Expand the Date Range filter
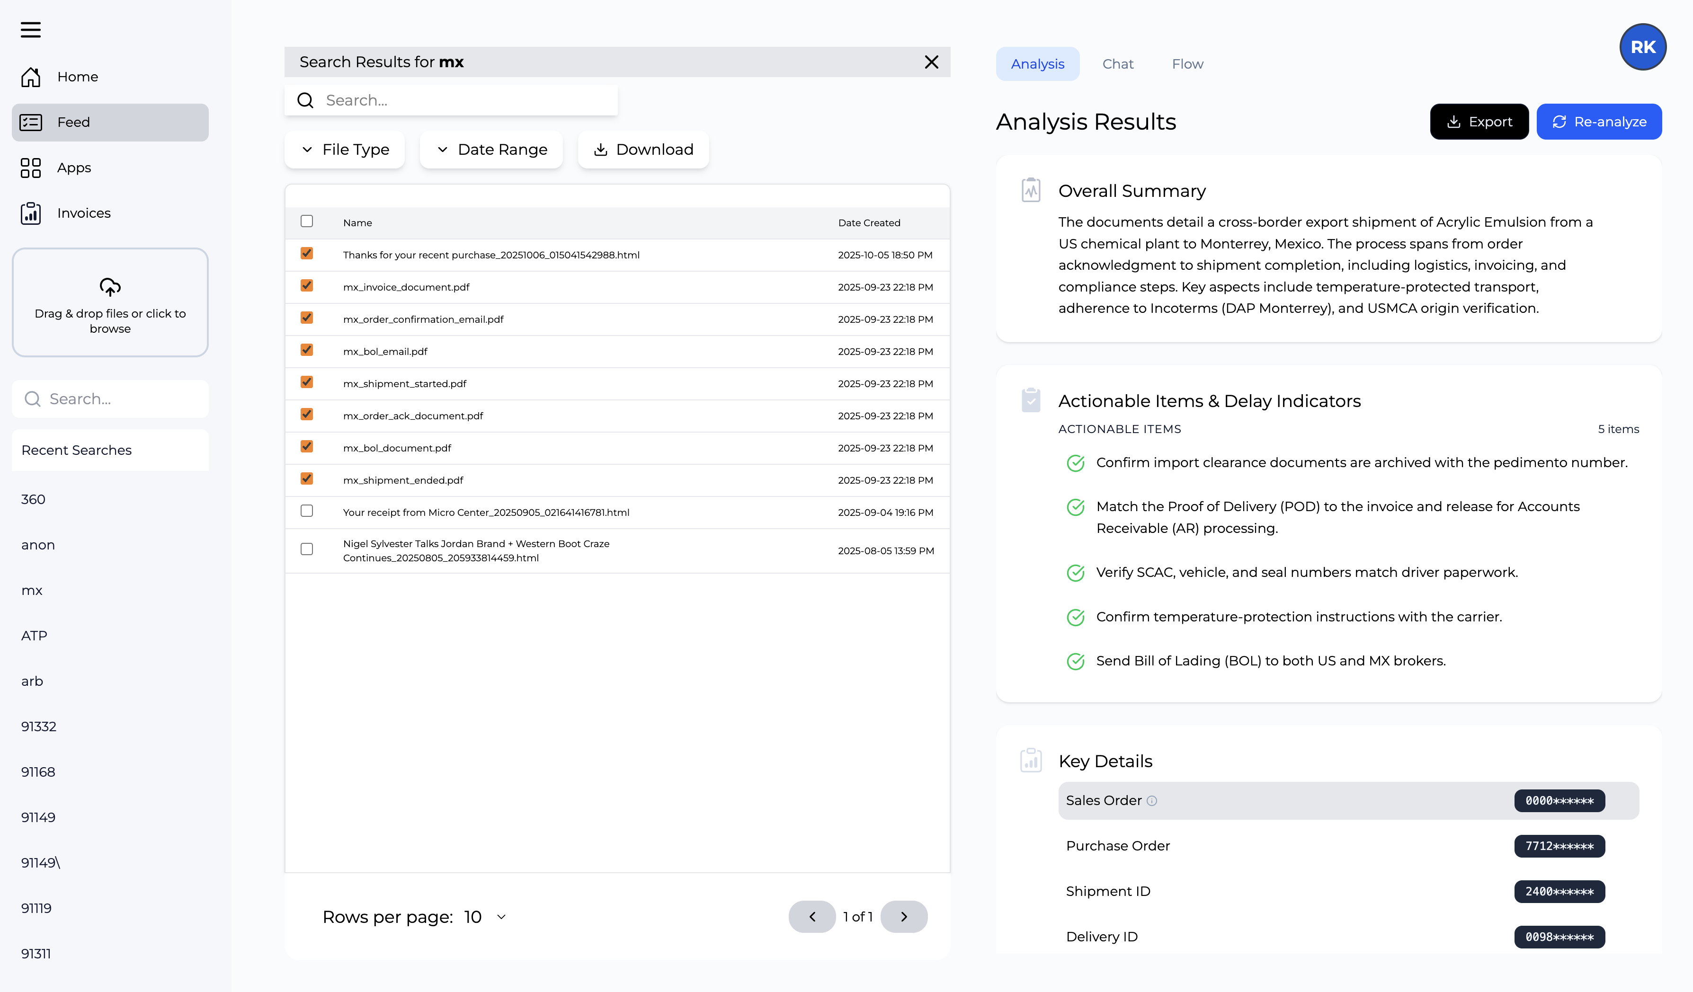Screen dimensions: 1693x992 (491, 150)
